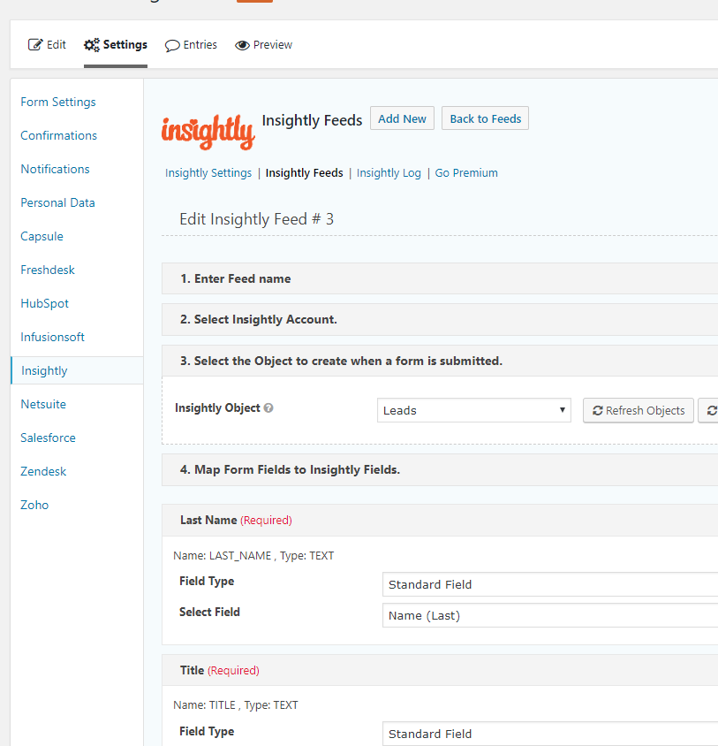Expand section 1. Enter Feed name
718x746 pixels.
coord(440,278)
